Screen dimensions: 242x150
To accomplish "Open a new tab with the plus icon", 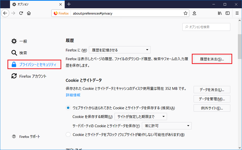I will click(x=69, y=4).
